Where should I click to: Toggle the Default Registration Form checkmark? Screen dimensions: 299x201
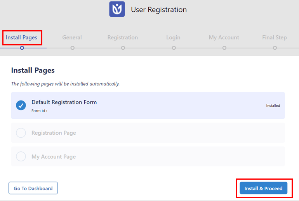21,105
